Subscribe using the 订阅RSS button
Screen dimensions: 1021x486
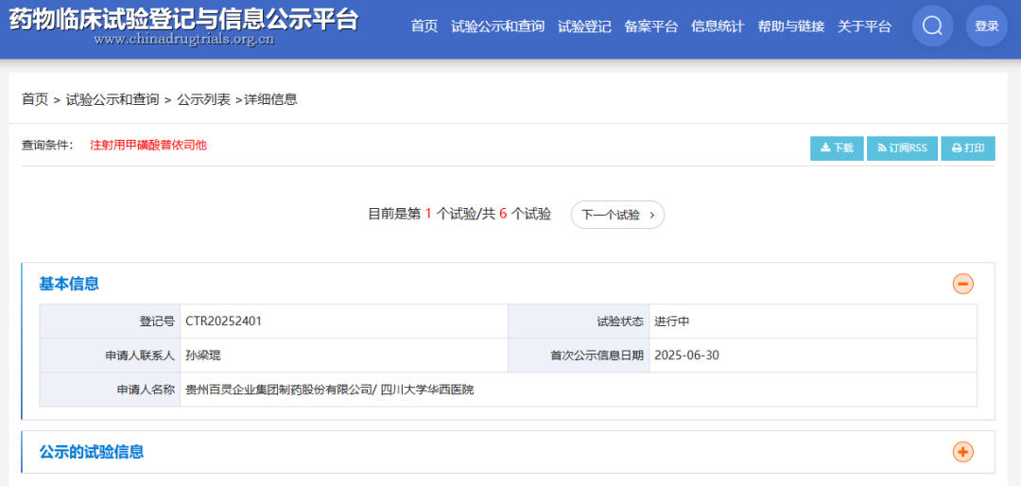point(902,148)
